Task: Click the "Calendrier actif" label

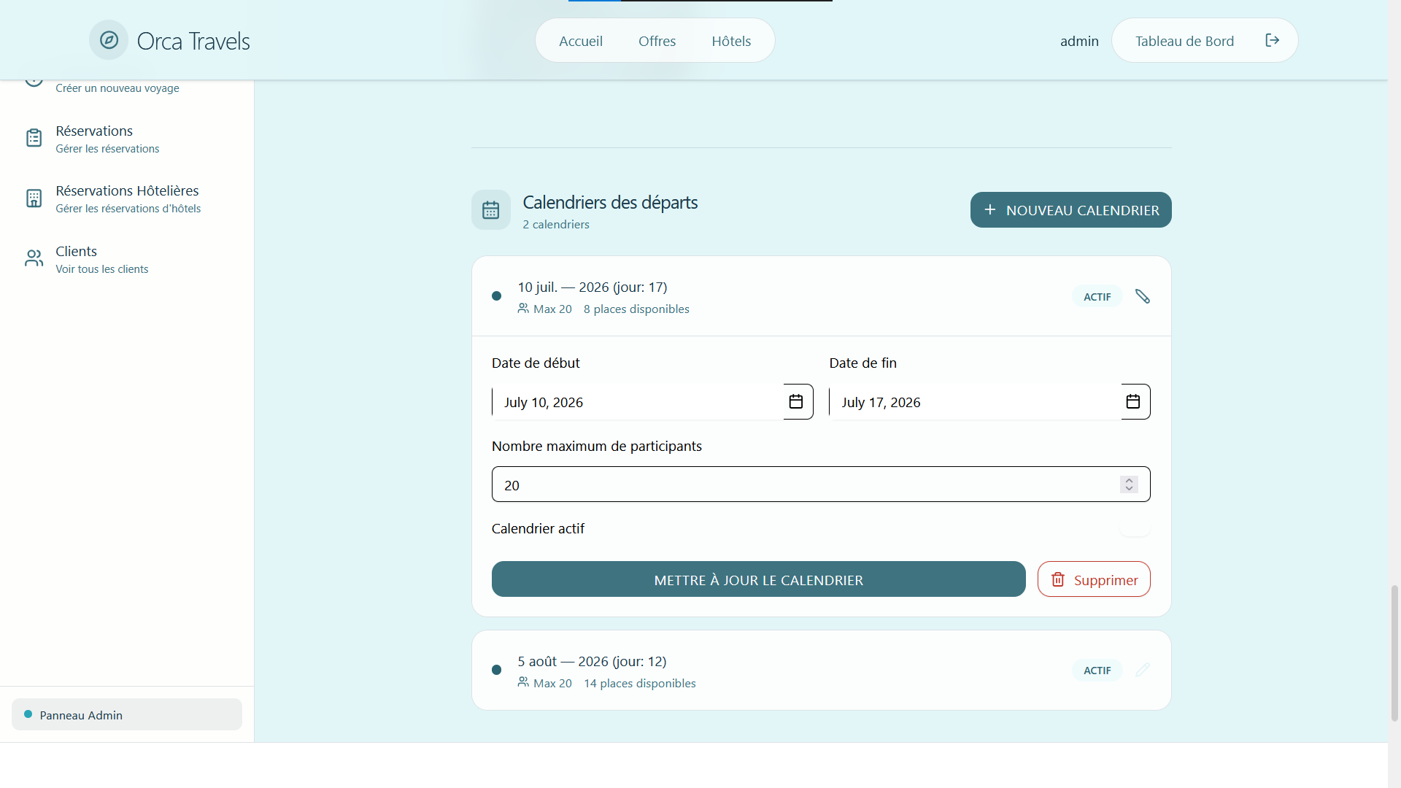Action: [538, 528]
